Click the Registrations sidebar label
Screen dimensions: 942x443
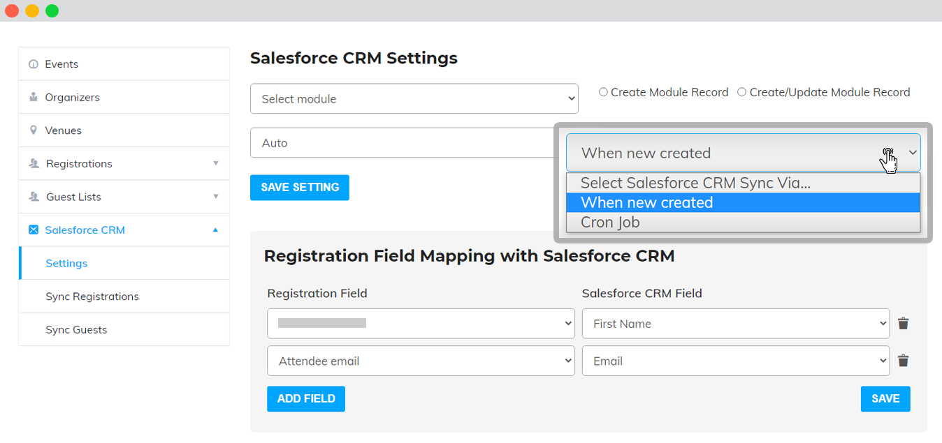79,163
